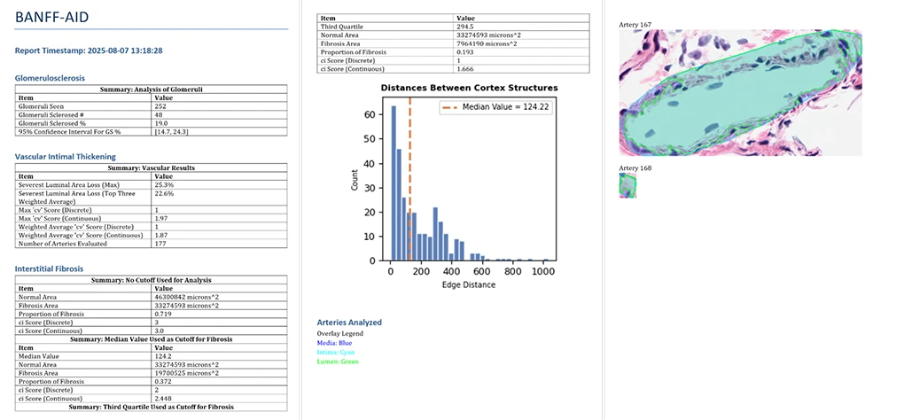Image resolution: width=904 pixels, height=420 pixels.
Task: Click Severest Luminal Area Loss (Max) label
Action: [67, 185]
